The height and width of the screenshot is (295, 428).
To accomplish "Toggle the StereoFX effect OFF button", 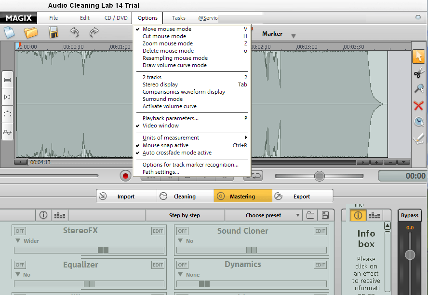I will tap(19, 231).
